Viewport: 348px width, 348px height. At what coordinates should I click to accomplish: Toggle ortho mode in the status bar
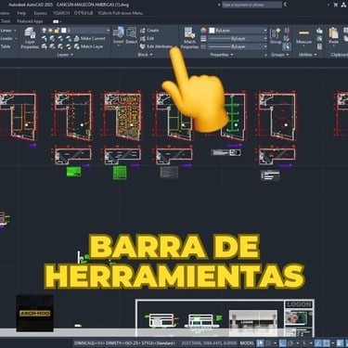tap(282, 343)
